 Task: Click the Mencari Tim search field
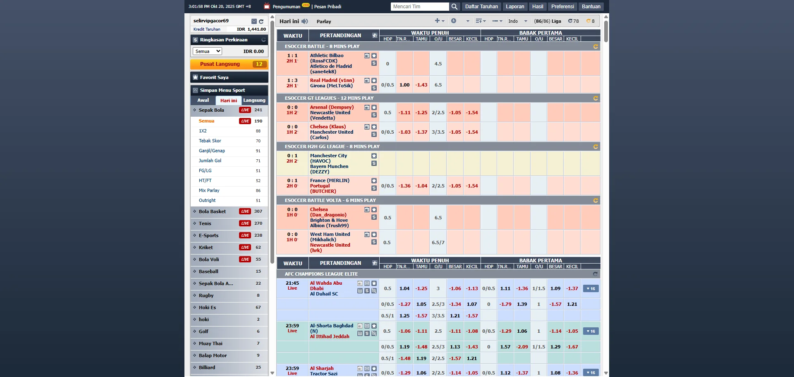pyautogui.click(x=419, y=7)
